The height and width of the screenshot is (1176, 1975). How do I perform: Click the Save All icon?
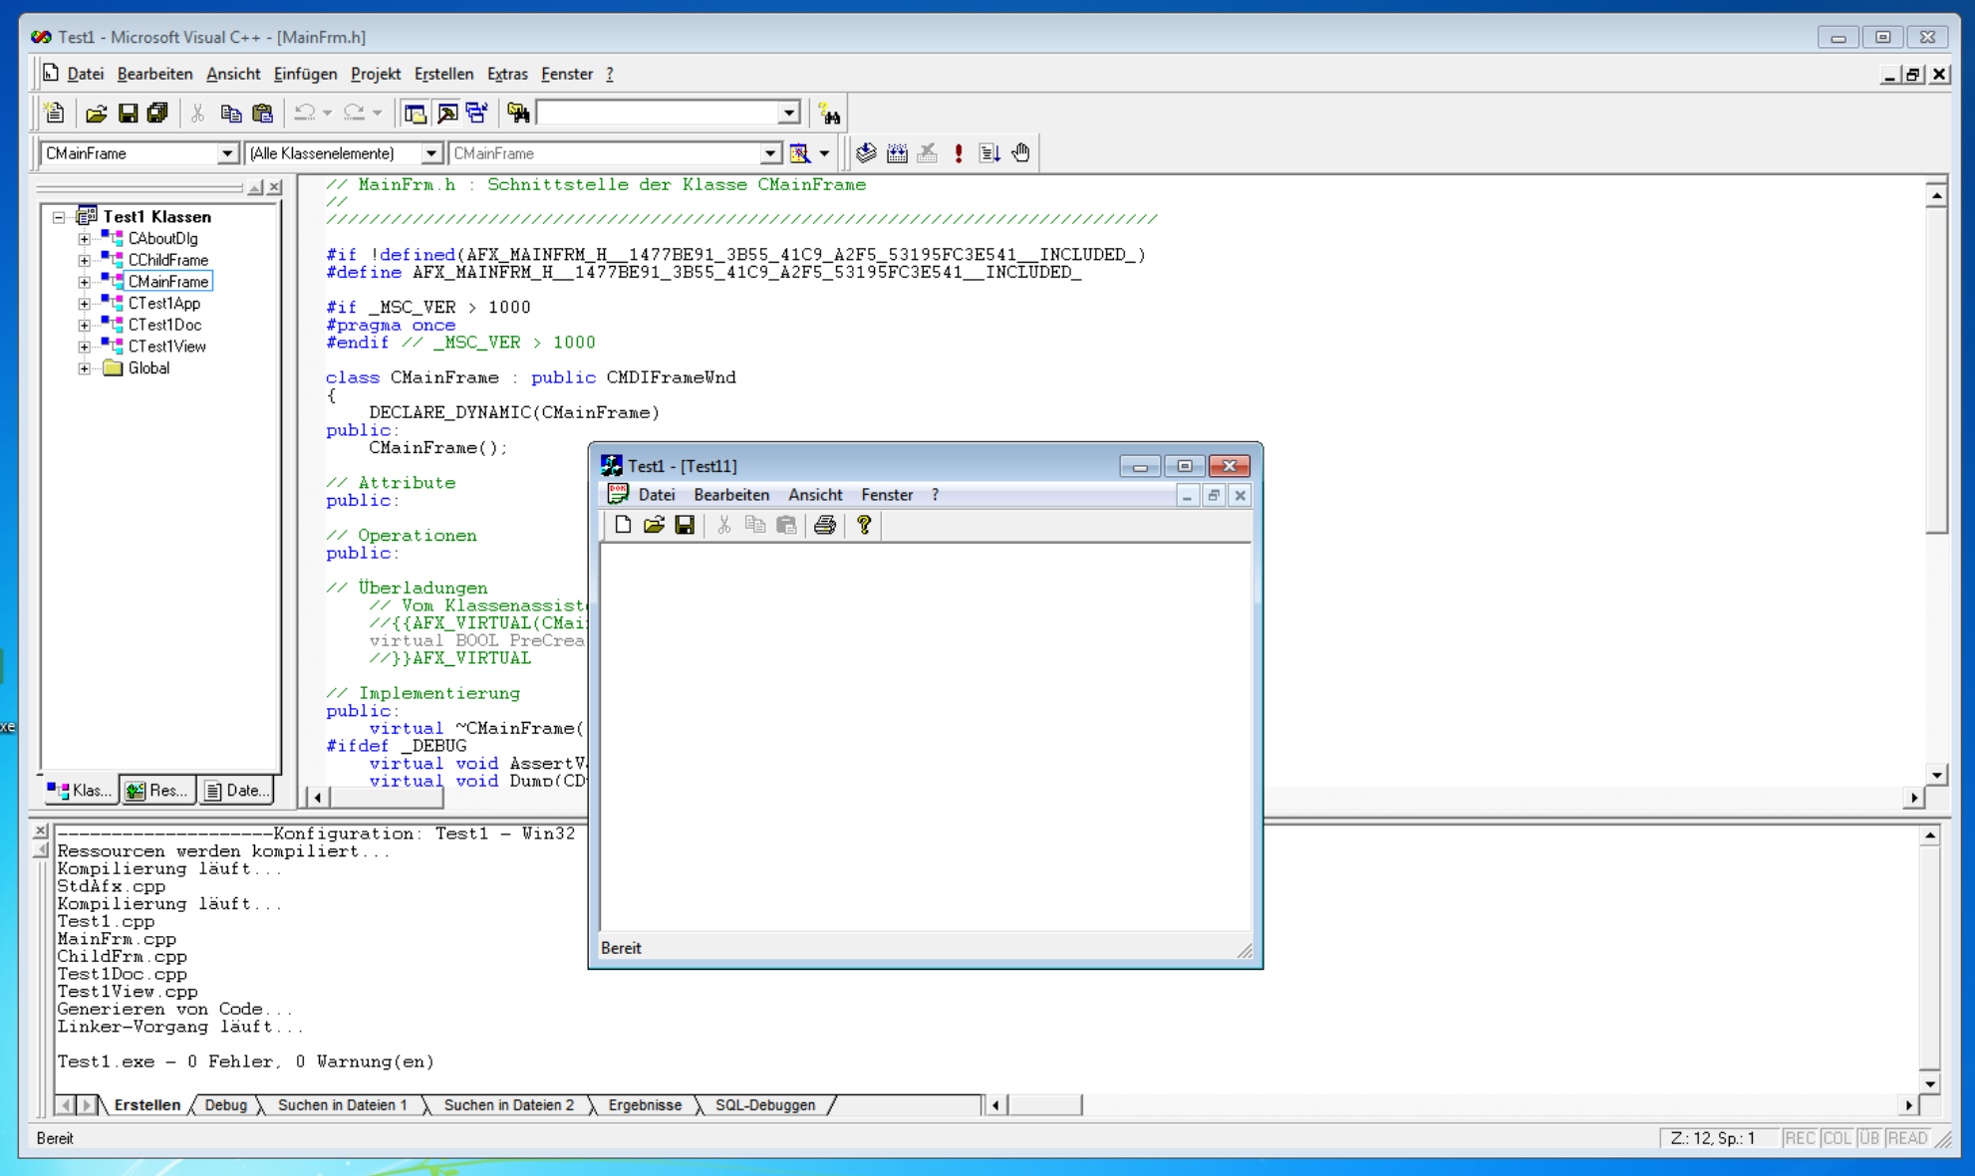[157, 114]
